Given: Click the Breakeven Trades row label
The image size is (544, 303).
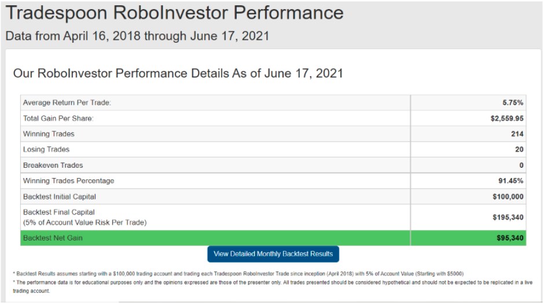Looking at the screenshot, I should click(53, 165).
